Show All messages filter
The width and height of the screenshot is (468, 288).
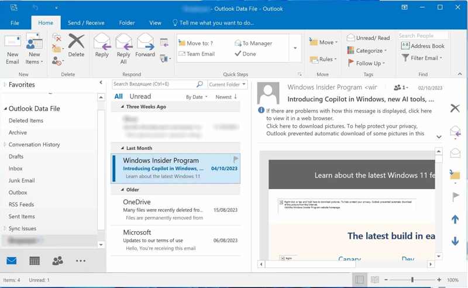[119, 97]
